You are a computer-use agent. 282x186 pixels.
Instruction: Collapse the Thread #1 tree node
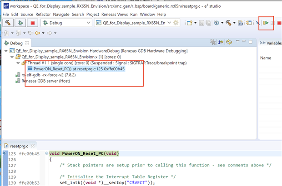click(x=17, y=63)
